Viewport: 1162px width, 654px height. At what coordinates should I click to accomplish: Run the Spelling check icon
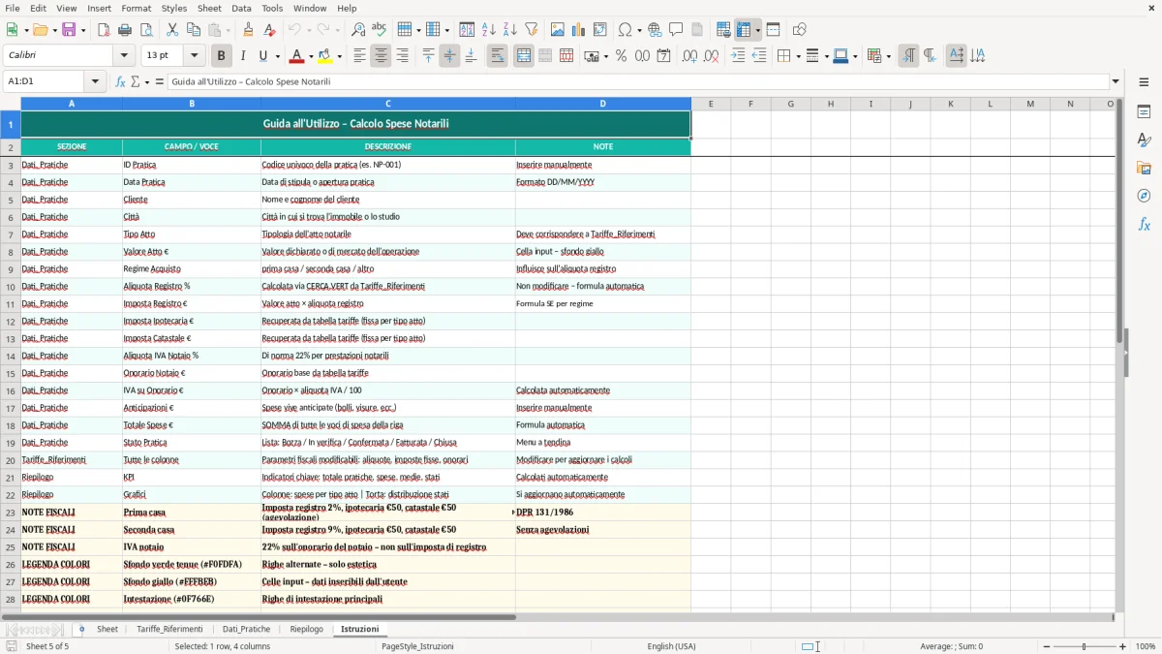(x=380, y=30)
